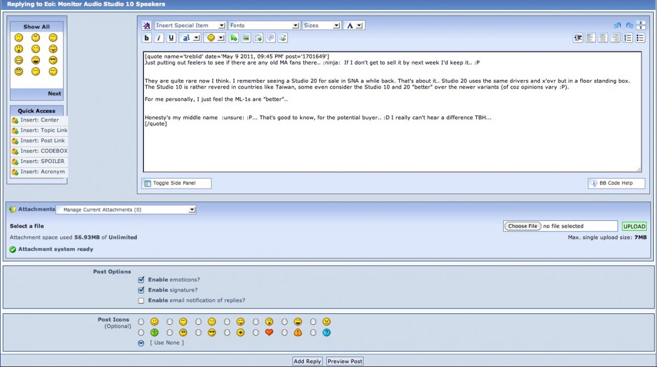The width and height of the screenshot is (657, 367).
Task: Toggle underline formatting button
Action: point(171,38)
